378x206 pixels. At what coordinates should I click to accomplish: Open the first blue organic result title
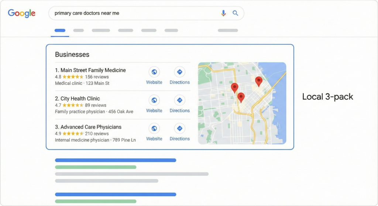tap(116, 160)
